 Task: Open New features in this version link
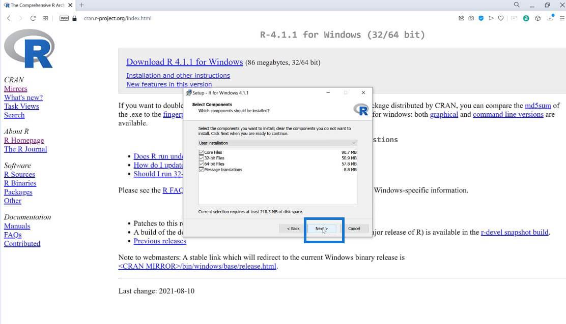[169, 84]
